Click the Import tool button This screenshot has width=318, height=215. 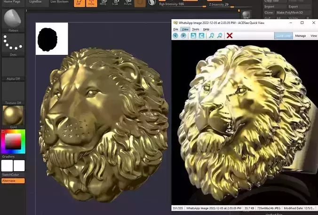(275, 7)
